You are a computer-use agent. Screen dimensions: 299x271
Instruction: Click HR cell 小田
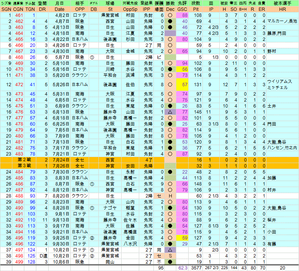[x=272, y=232]
